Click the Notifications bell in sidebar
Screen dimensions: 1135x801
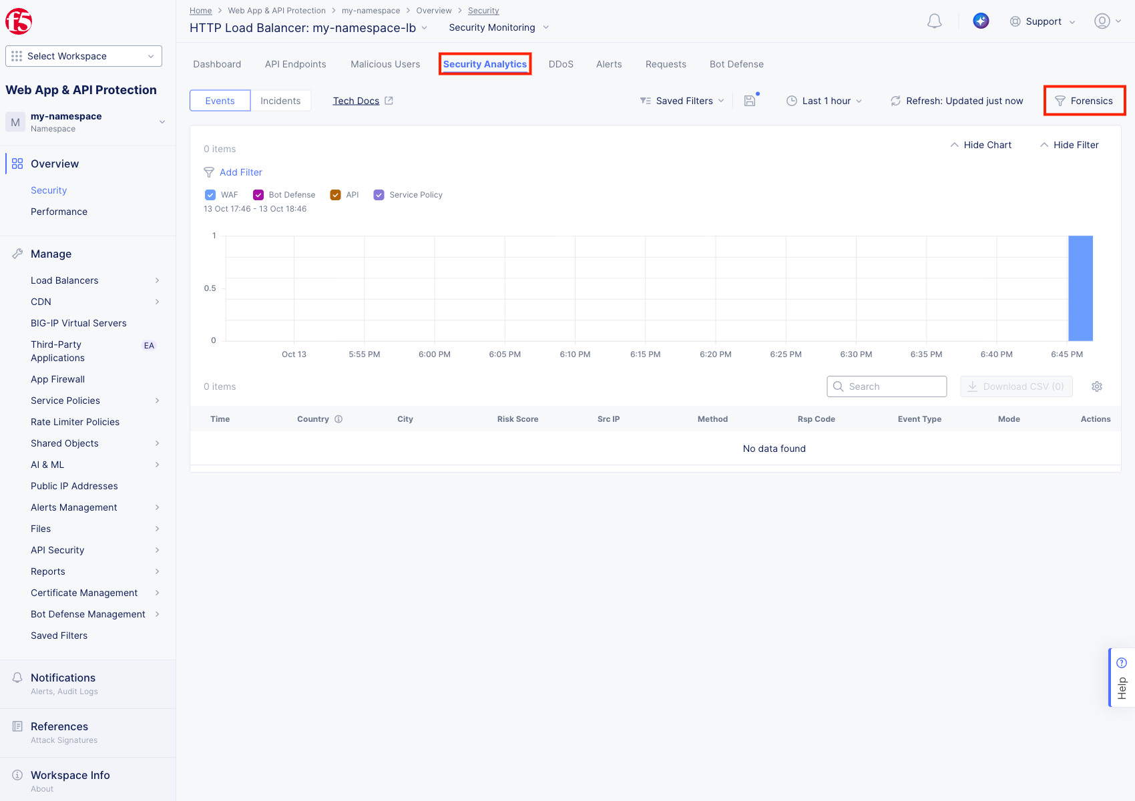tap(17, 678)
